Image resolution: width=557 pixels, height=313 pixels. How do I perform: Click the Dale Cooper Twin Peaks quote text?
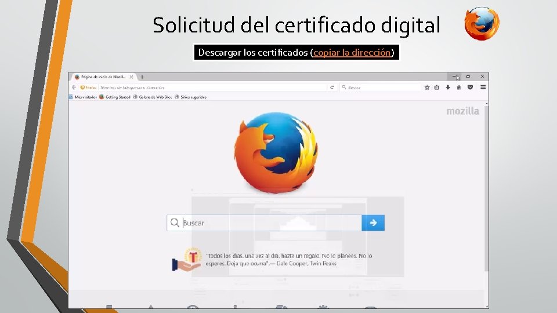coord(289,260)
